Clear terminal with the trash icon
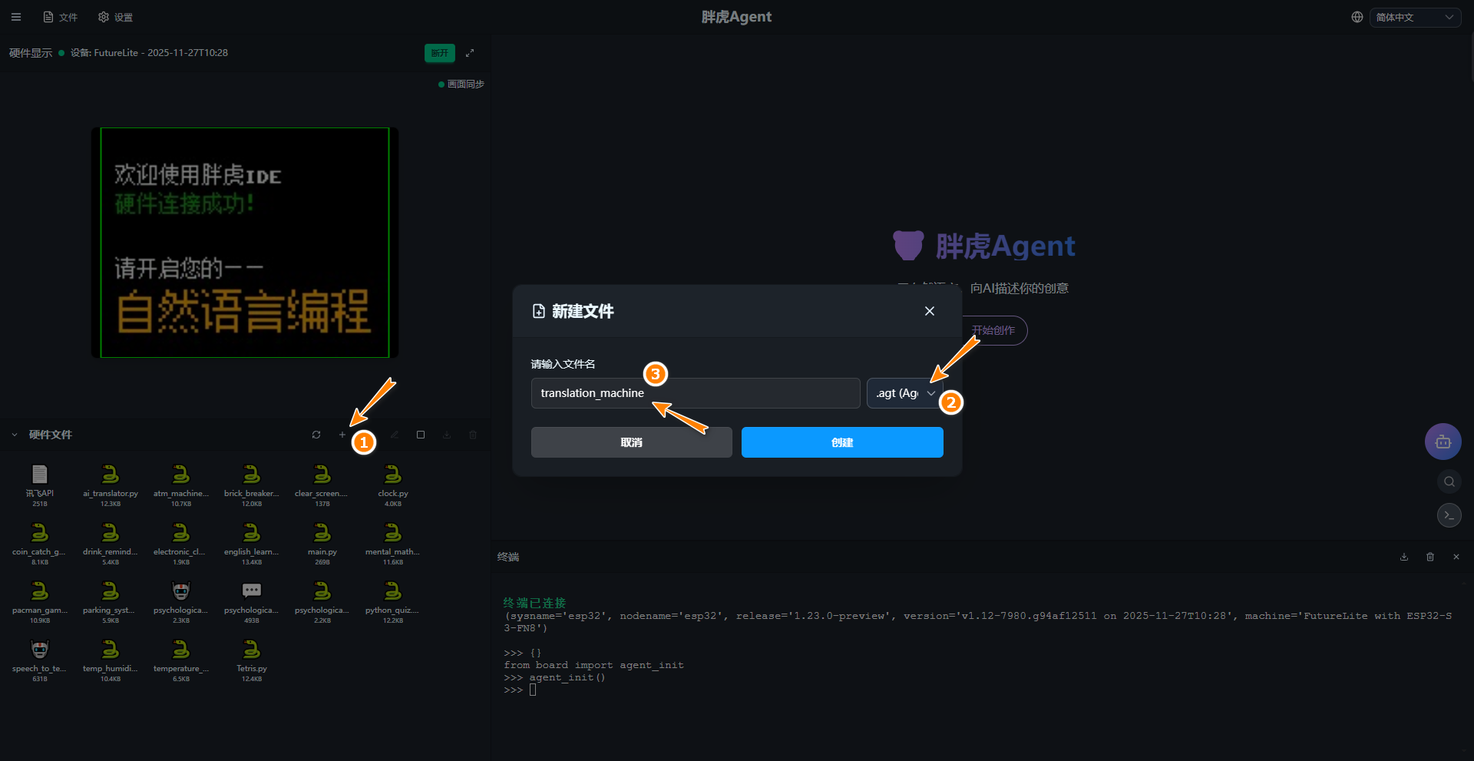Viewport: 1474px width, 761px height. (x=1430, y=557)
